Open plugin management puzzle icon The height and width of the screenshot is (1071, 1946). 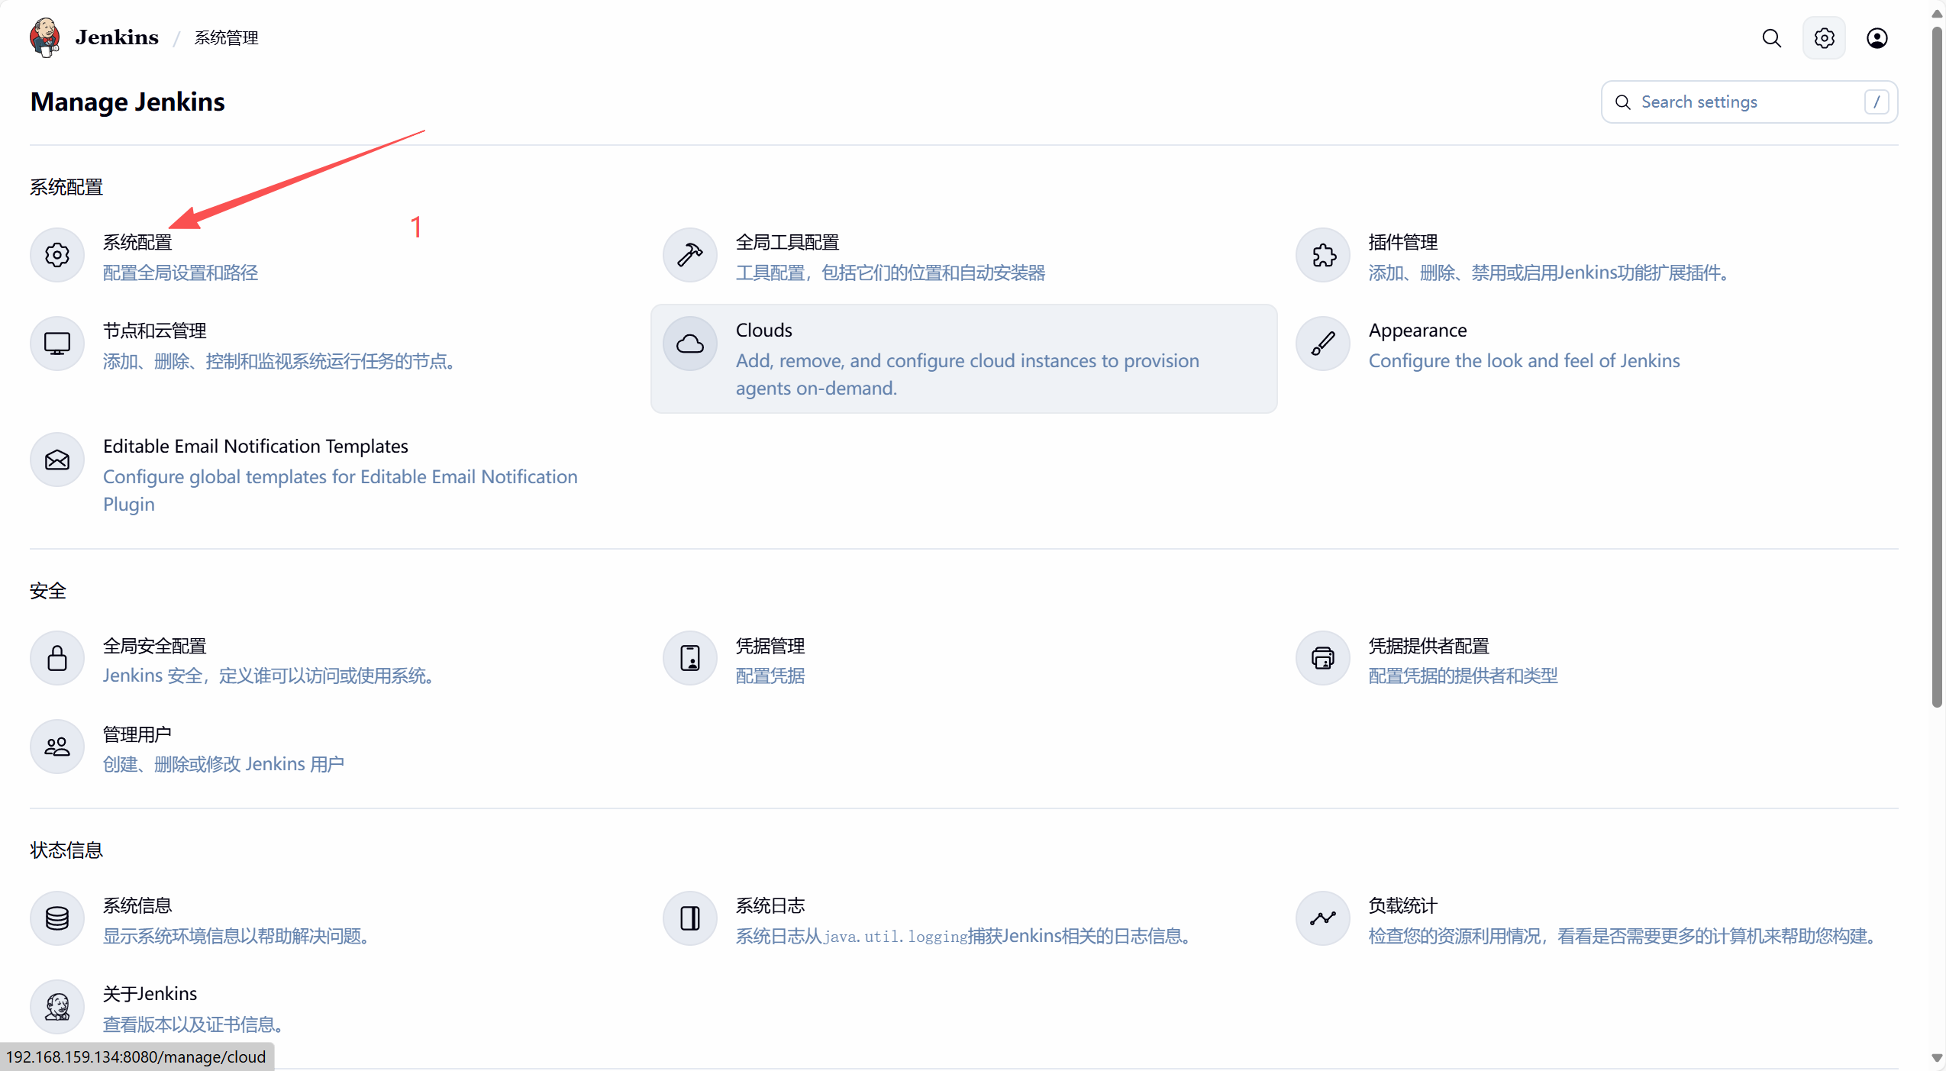click(x=1323, y=255)
